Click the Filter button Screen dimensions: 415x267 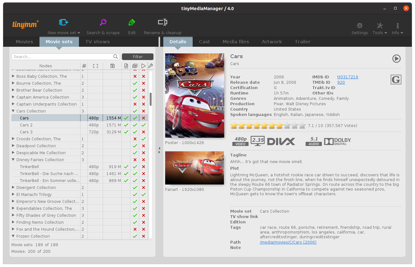(138, 57)
